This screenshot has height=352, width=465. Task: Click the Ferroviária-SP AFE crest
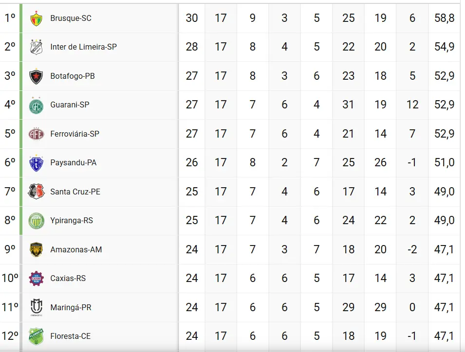(x=36, y=134)
